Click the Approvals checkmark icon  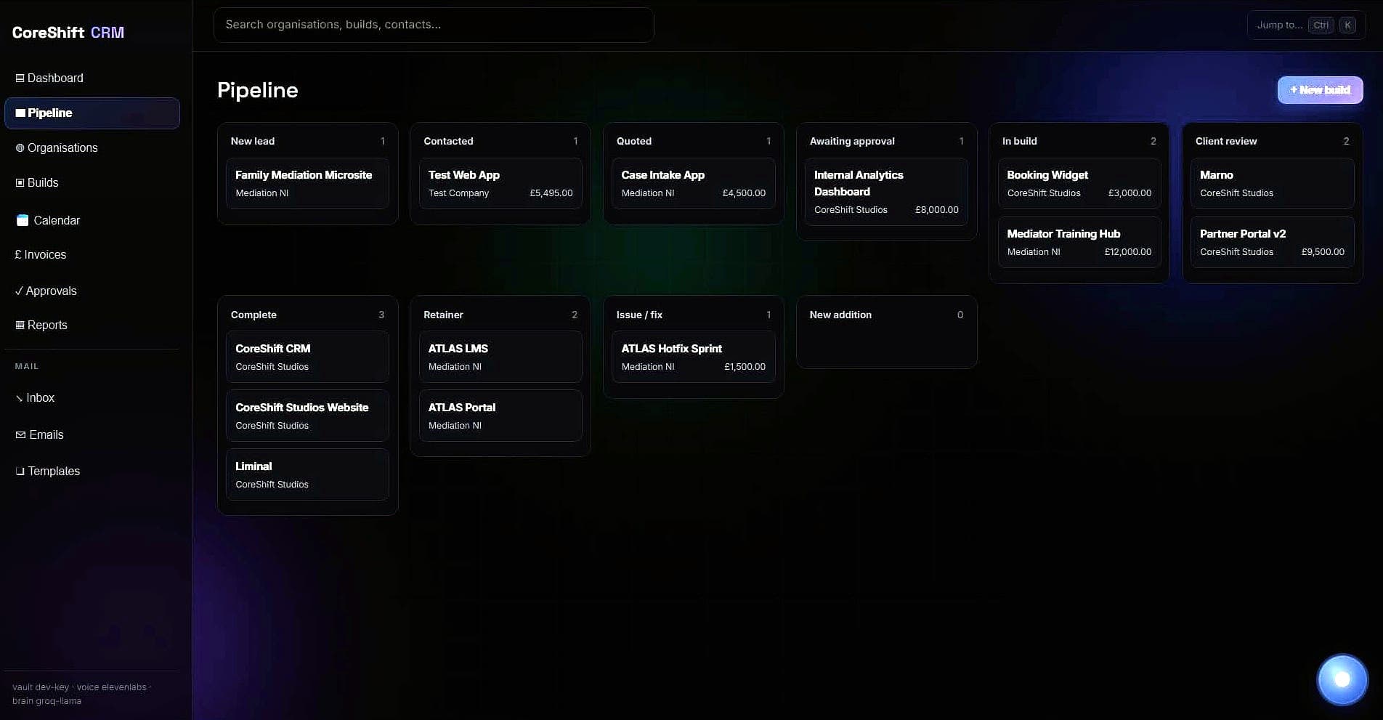(19, 291)
